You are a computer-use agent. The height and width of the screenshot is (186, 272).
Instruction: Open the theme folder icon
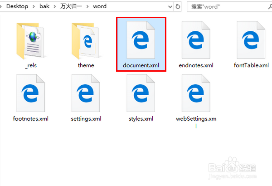86,41
